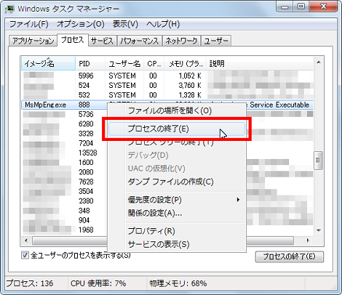Open the ファイル(F) menu

point(29,24)
